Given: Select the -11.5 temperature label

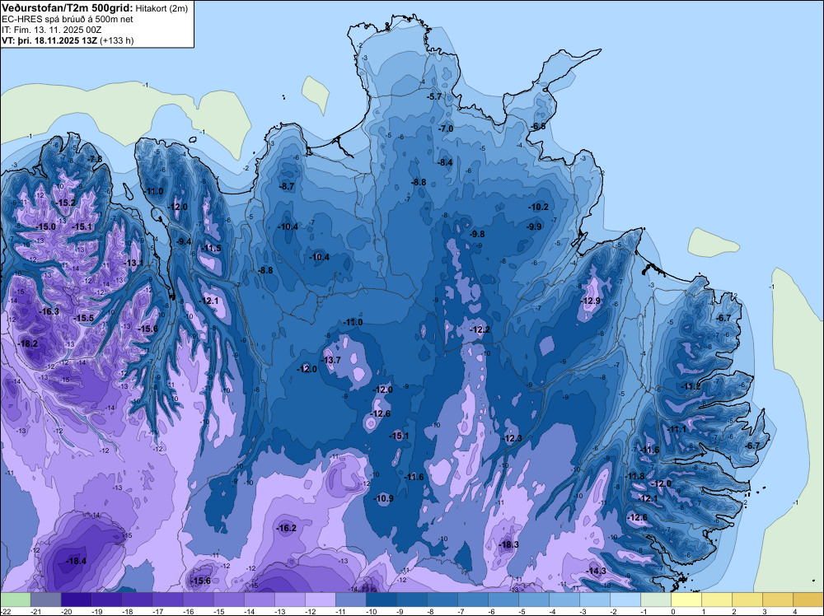Looking at the screenshot, I should point(212,249).
